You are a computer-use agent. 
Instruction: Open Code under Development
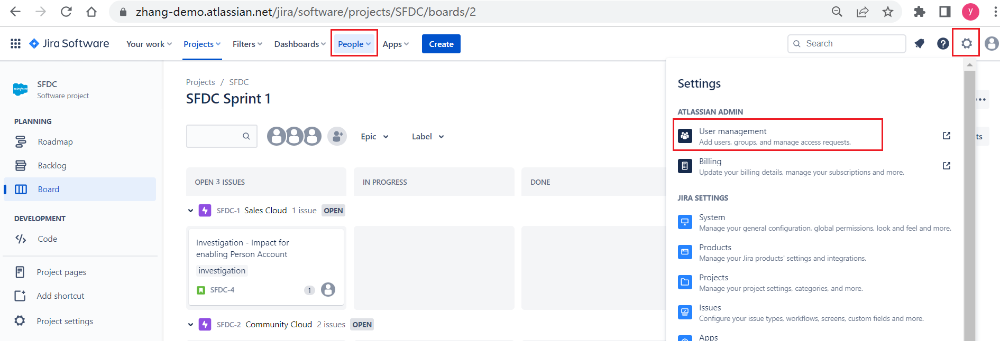click(x=80, y=239)
